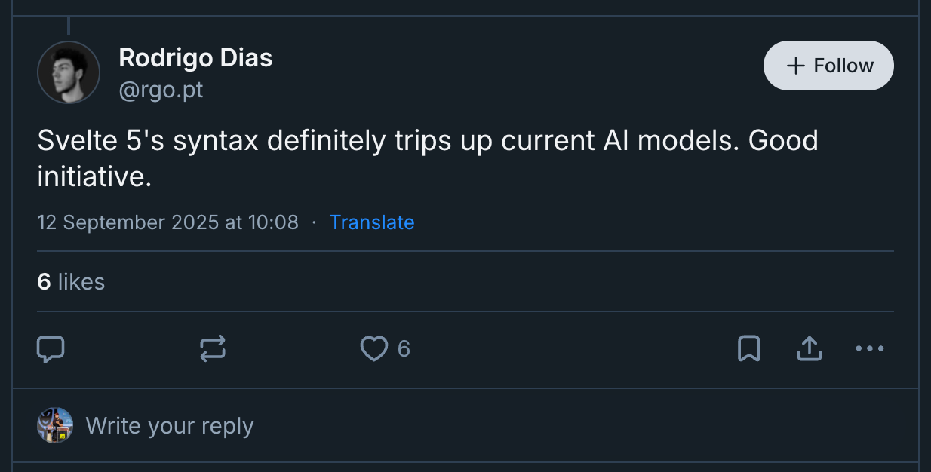
Task: Open the three-dot more options menu
Action: click(870, 348)
